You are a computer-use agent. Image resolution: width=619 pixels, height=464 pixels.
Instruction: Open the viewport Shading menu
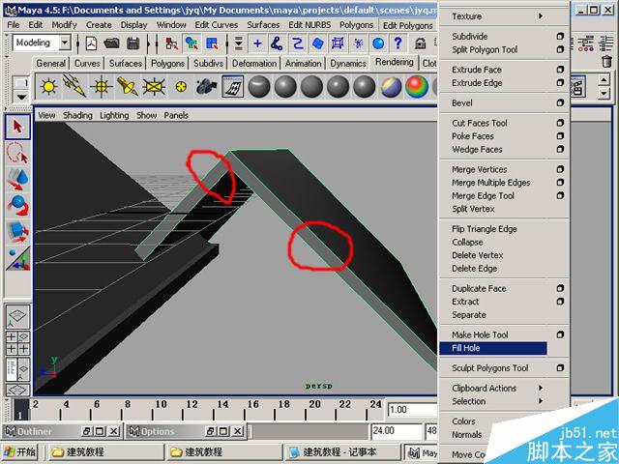77,115
